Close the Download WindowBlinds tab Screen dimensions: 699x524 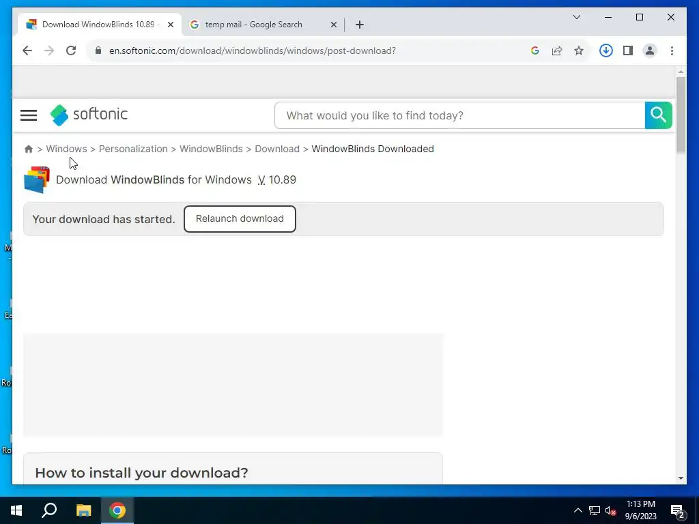pyautogui.click(x=170, y=25)
